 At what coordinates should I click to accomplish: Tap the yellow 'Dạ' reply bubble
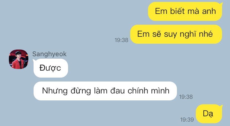click(209, 114)
